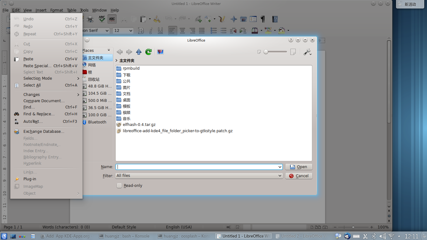
Task: Open the Navigator star icon
Action: [x=234, y=19]
